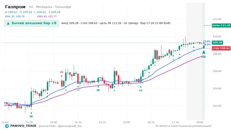The width and height of the screenshot is (231, 130).
Task: Open the panovq.trade website link
Action: [47, 126]
